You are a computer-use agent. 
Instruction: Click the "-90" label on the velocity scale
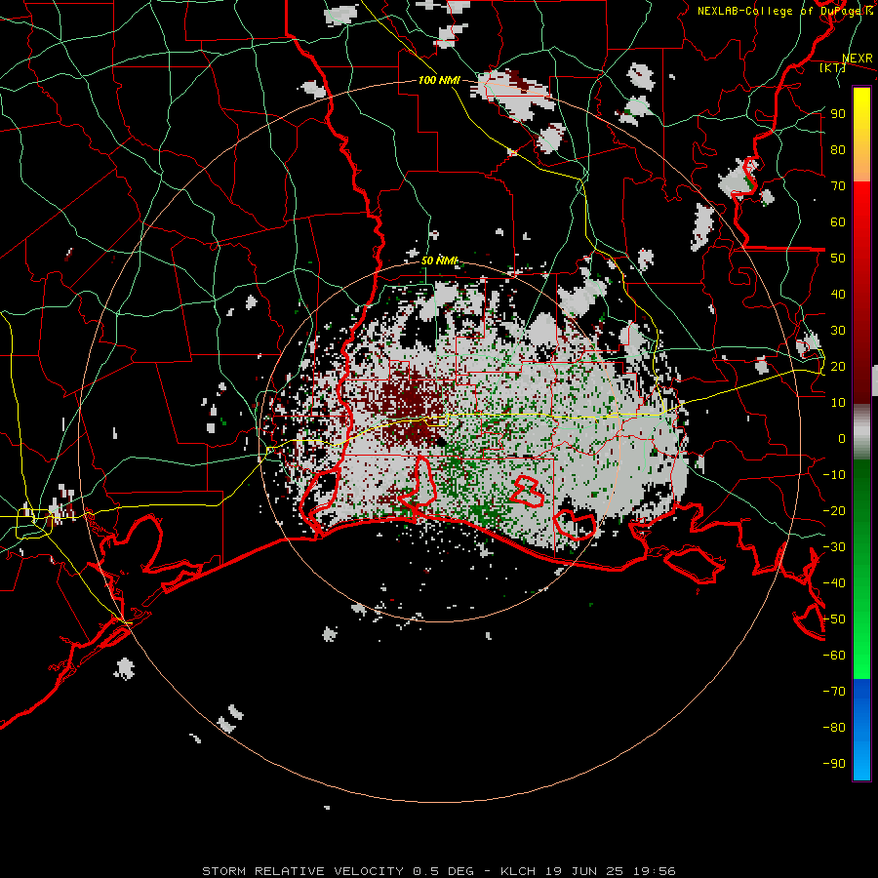click(x=834, y=764)
